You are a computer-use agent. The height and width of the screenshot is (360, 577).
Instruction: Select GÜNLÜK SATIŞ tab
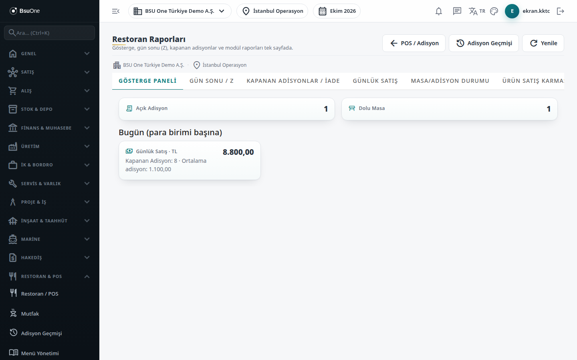pos(375,81)
